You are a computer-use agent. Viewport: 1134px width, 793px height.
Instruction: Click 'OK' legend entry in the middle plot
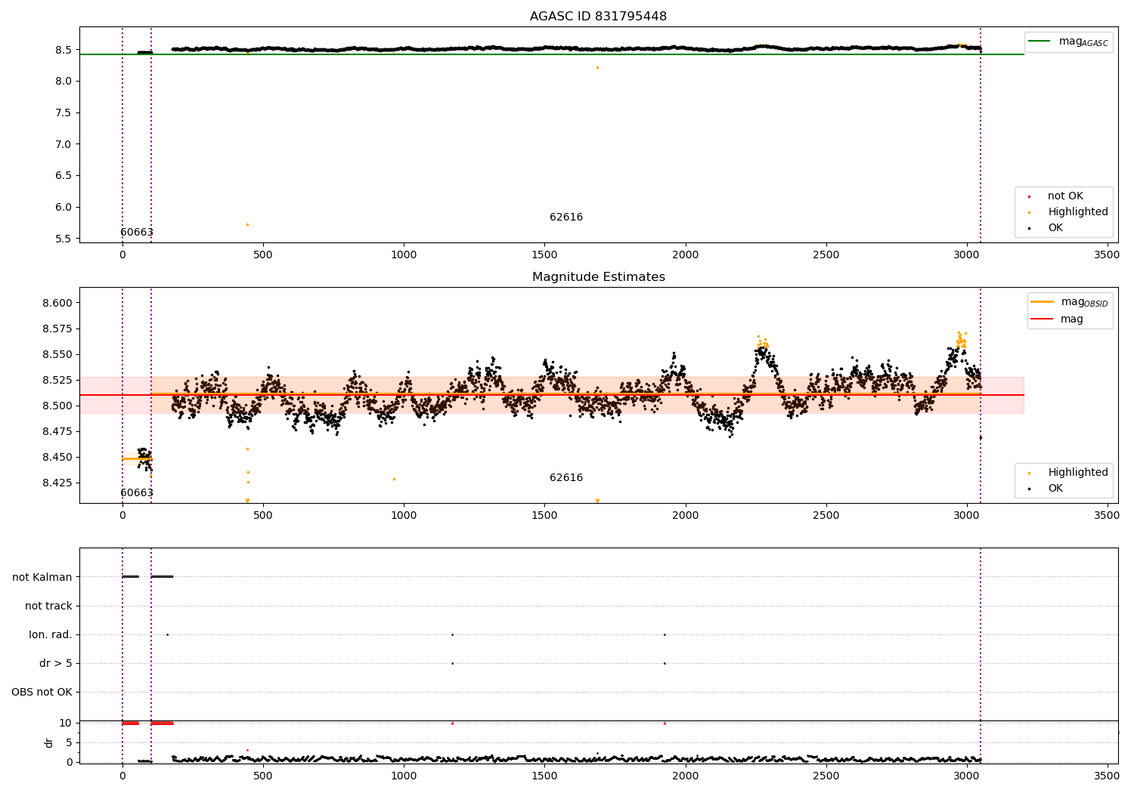point(1055,489)
